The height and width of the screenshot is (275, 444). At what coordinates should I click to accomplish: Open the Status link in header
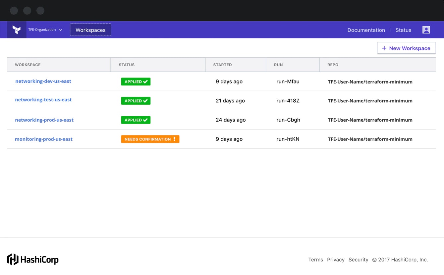coord(403,30)
